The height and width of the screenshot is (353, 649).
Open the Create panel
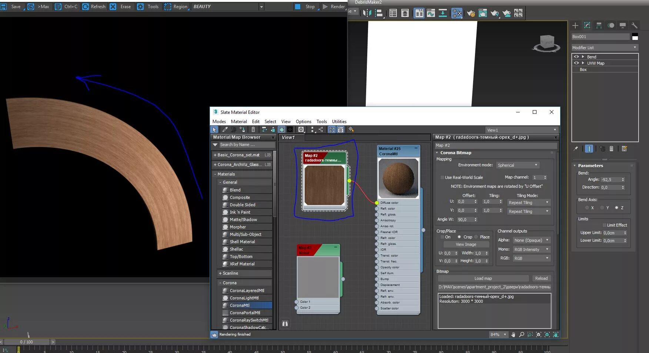click(x=575, y=25)
